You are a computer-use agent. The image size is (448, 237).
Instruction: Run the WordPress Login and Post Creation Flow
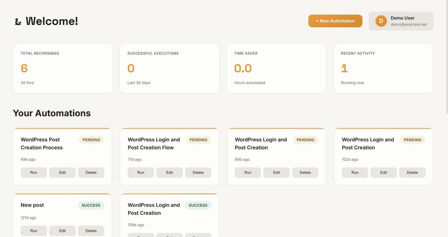pyautogui.click(x=141, y=172)
